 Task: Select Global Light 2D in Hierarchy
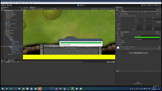(11, 13)
